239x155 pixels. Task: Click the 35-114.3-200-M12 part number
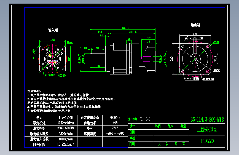(207, 119)
